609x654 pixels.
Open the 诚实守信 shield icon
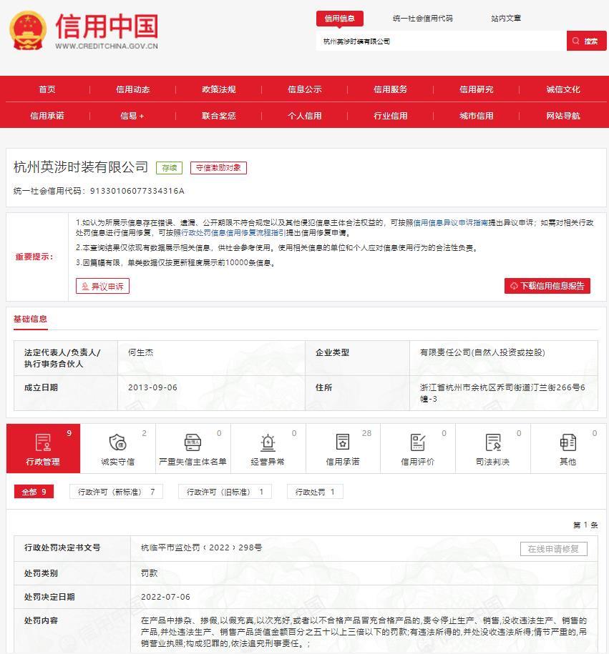118,442
